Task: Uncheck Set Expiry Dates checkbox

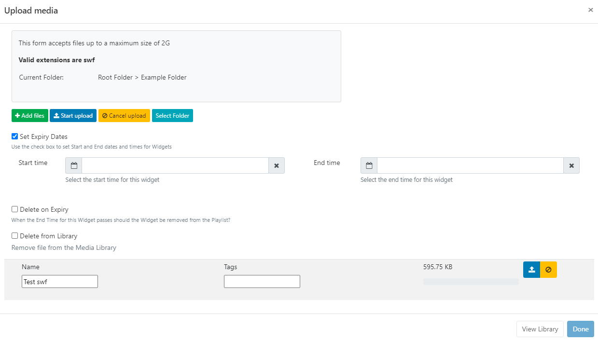Action: (15, 137)
